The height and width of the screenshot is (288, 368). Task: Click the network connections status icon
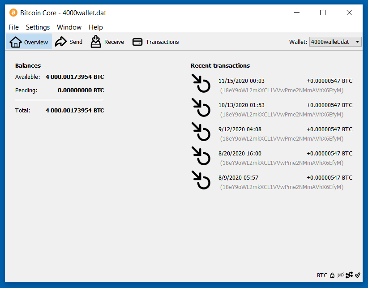(x=349, y=275)
